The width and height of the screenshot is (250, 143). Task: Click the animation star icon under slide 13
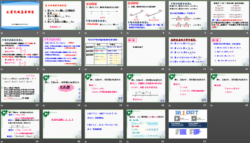2,105
